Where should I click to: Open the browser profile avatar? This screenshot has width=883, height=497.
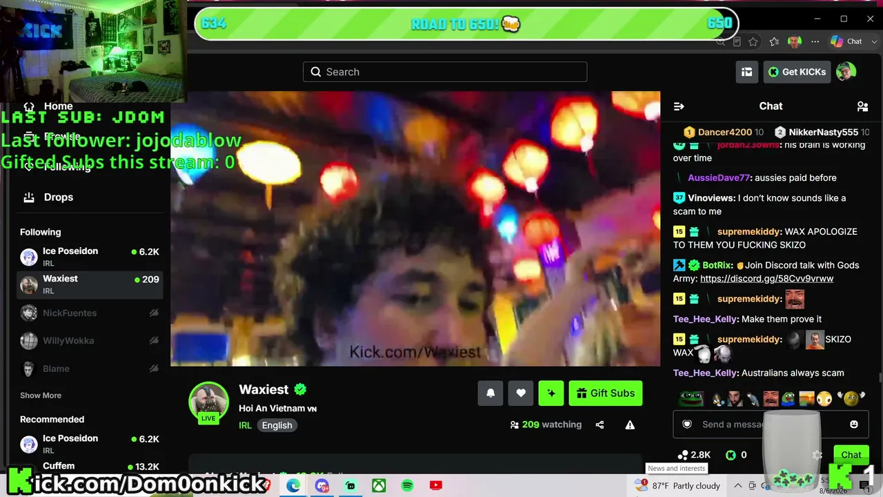[x=795, y=41]
